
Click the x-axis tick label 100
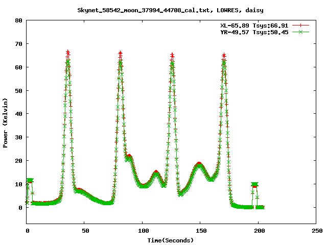click(143, 231)
